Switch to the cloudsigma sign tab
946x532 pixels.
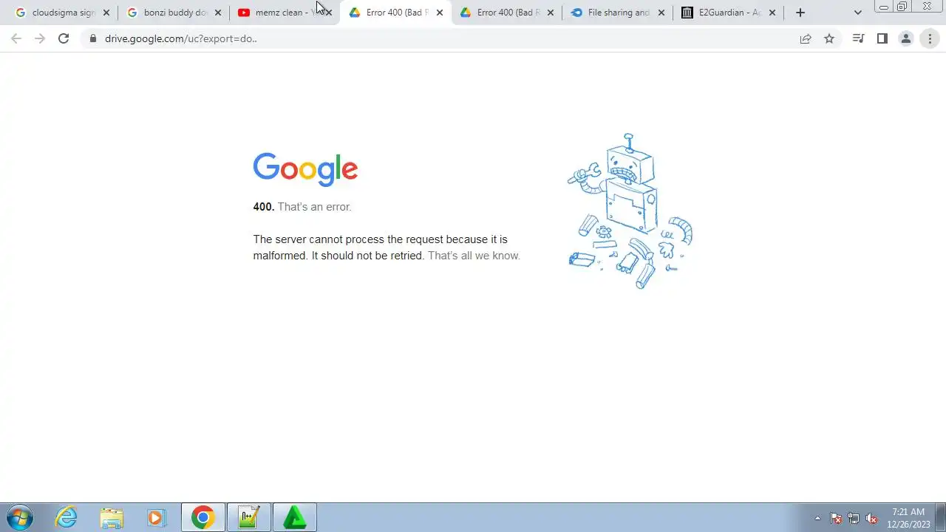(x=55, y=13)
